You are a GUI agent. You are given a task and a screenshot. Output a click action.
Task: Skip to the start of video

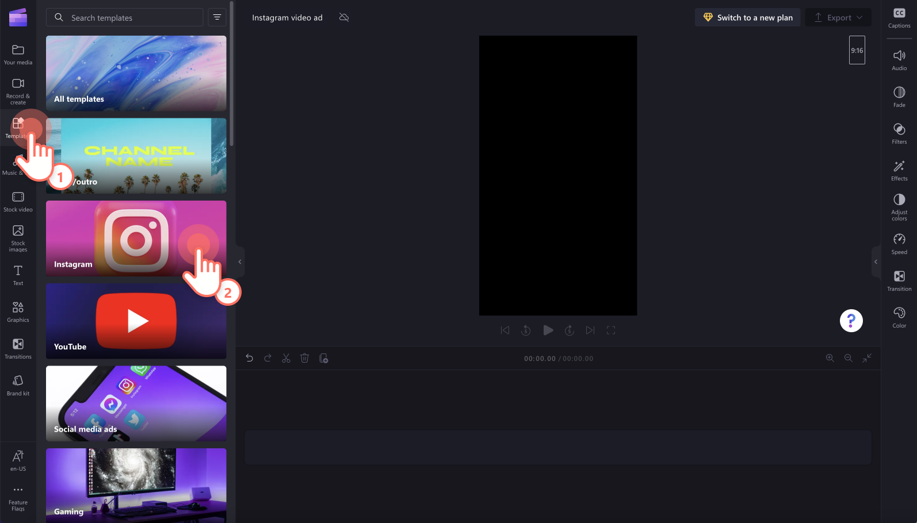[x=505, y=330]
